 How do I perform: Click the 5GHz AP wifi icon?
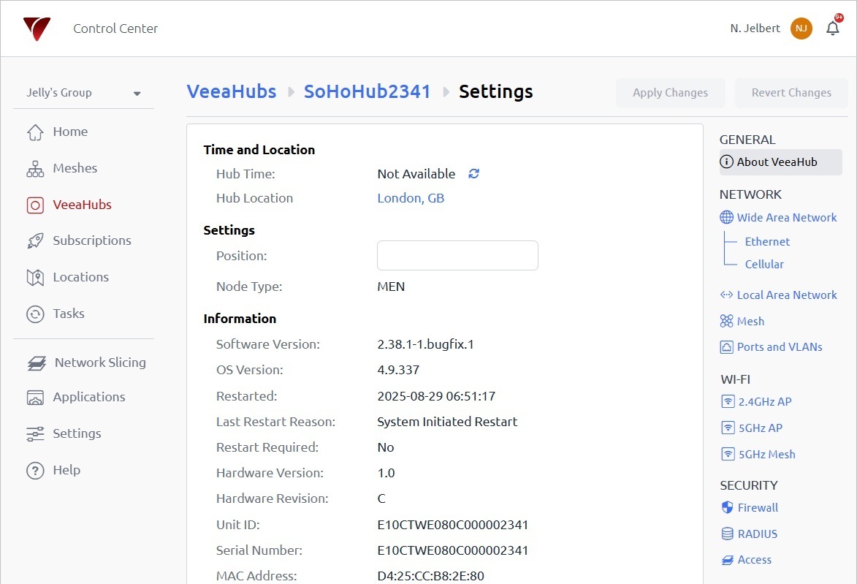tap(728, 428)
